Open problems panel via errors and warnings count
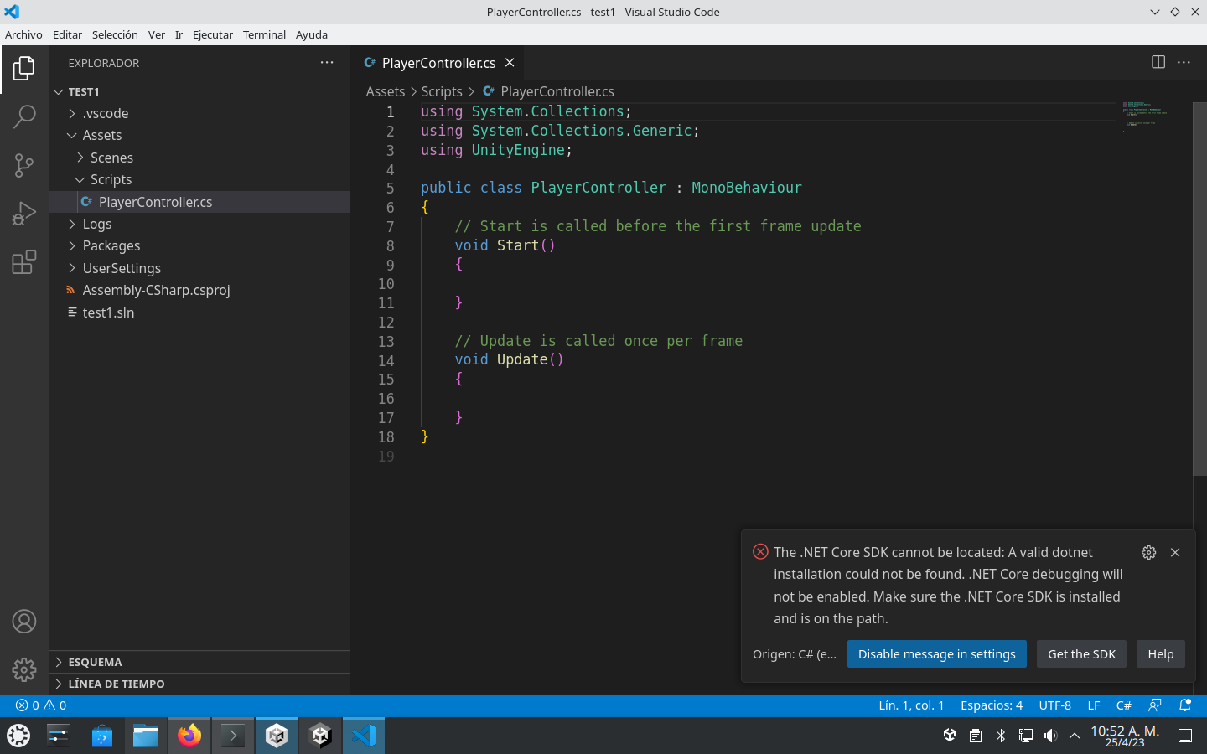Viewport: 1207px width, 754px height. 41,705
